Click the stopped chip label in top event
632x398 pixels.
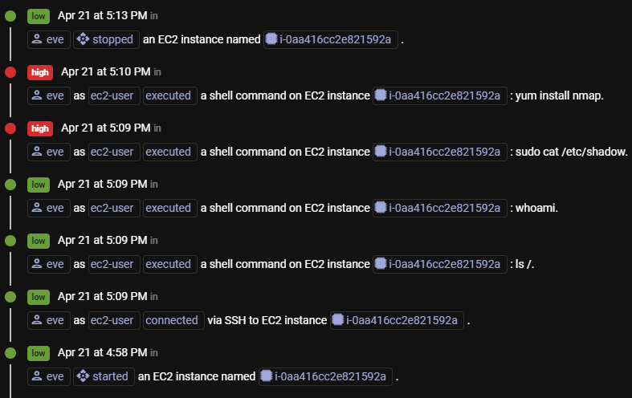tap(113, 39)
